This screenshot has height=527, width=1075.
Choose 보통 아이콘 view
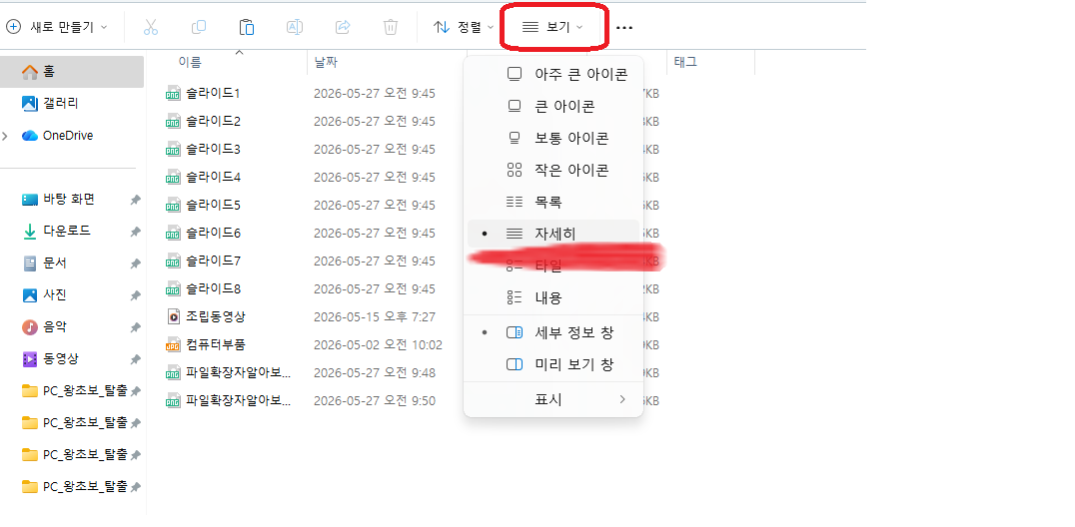pyautogui.click(x=553, y=138)
